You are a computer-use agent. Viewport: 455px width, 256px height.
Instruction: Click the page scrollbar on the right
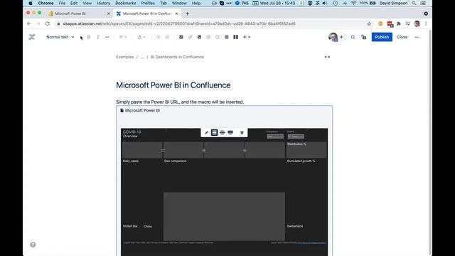(430, 142)
